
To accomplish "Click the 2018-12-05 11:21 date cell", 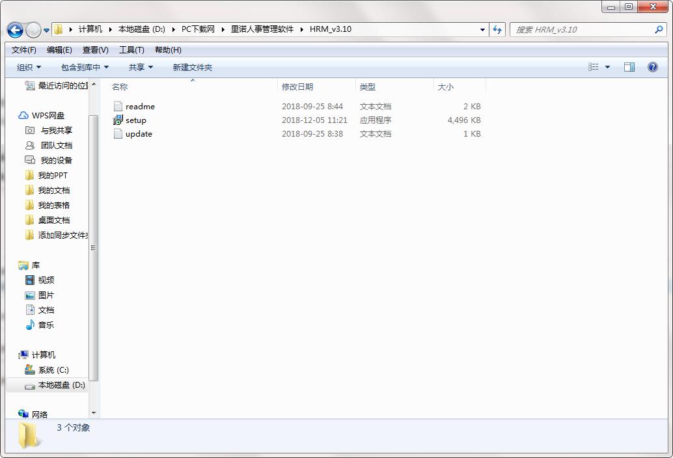I will 314,120.
